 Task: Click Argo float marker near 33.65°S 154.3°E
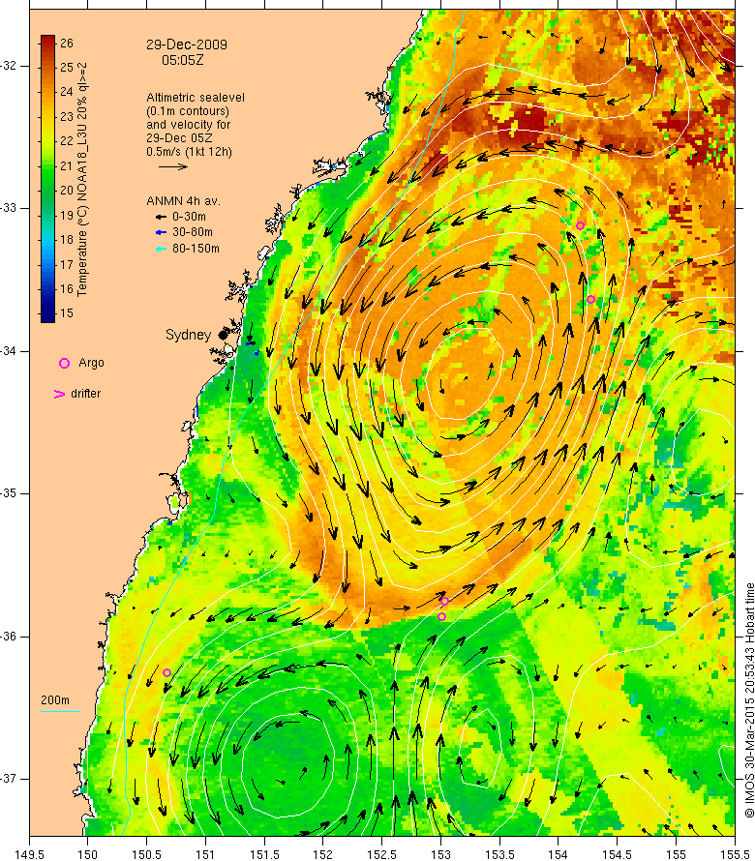590,299
